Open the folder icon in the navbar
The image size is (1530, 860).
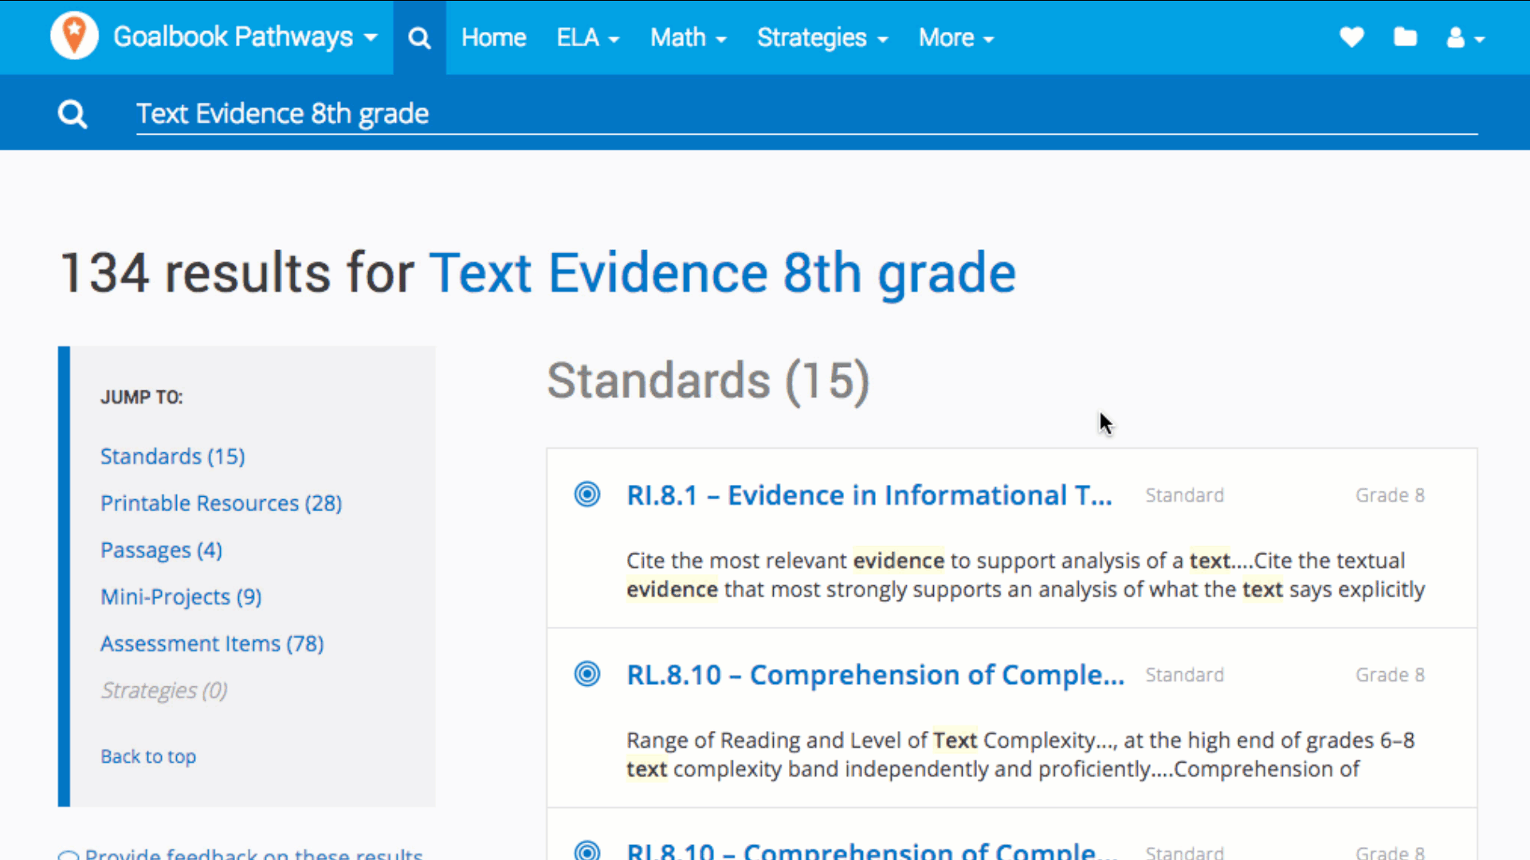1405,37
